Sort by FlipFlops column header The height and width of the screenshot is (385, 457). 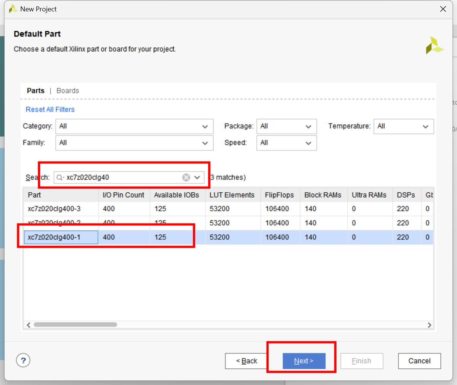click(280, 195)
